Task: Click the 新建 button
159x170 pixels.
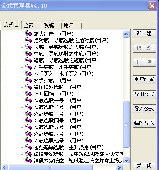Action: (144, 33)
